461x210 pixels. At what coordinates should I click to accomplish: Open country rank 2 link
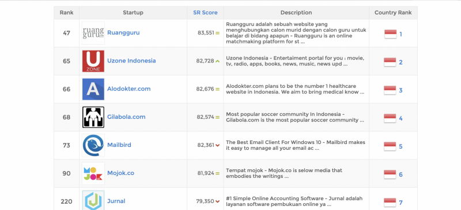click(400, 63)
